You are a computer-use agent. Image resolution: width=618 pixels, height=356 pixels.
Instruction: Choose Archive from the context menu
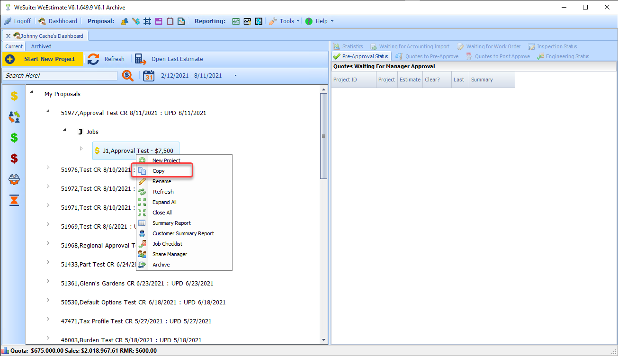(x=184, y=265)
